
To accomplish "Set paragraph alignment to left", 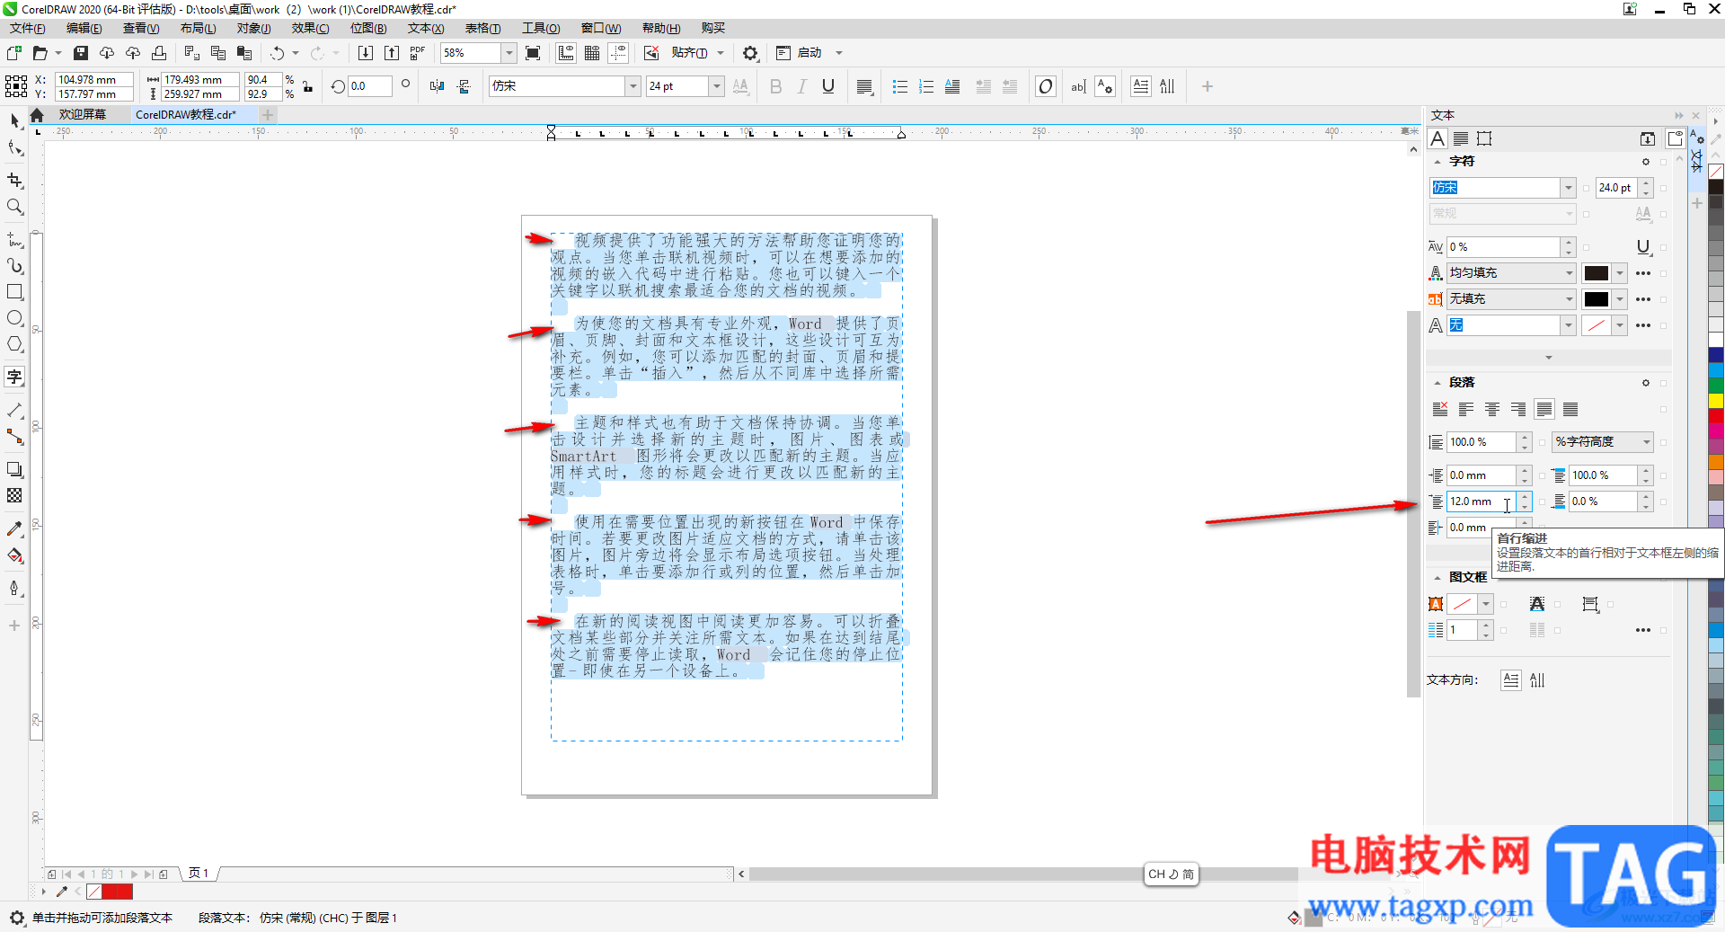I will pyautogui.click(x=1466, y=410).
